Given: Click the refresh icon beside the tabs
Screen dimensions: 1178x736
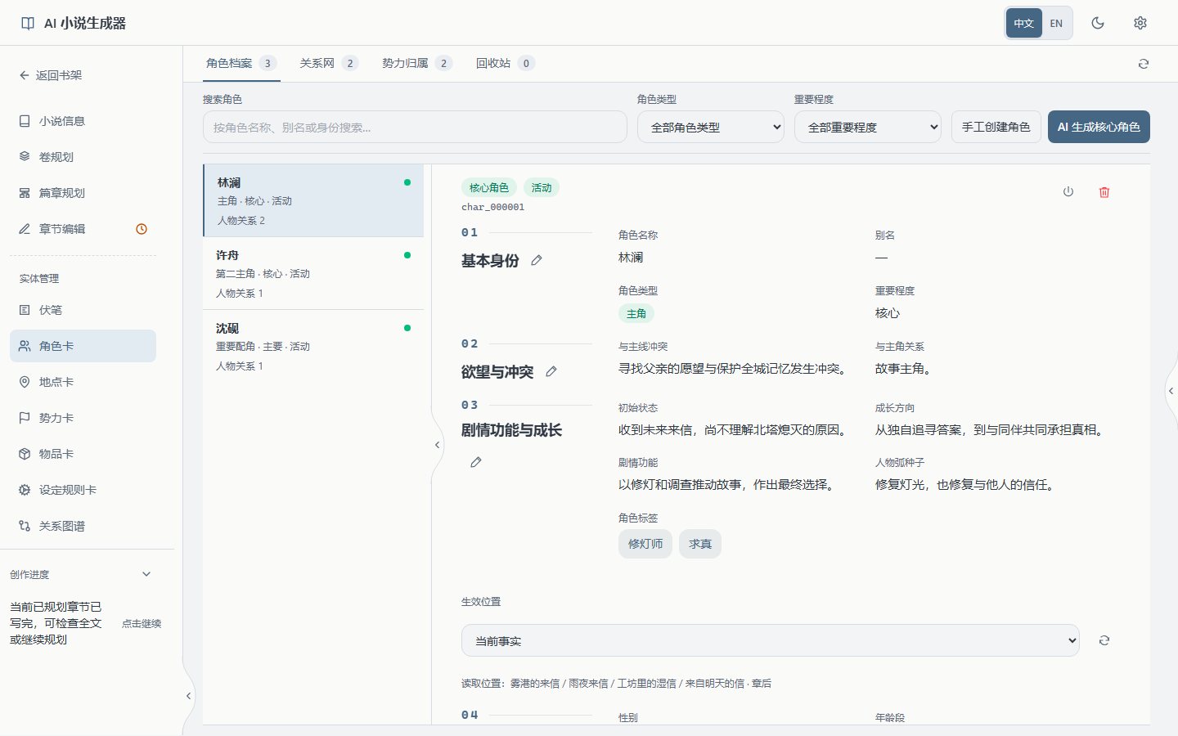Looking at the screenshot, I should coord(1144,64).
